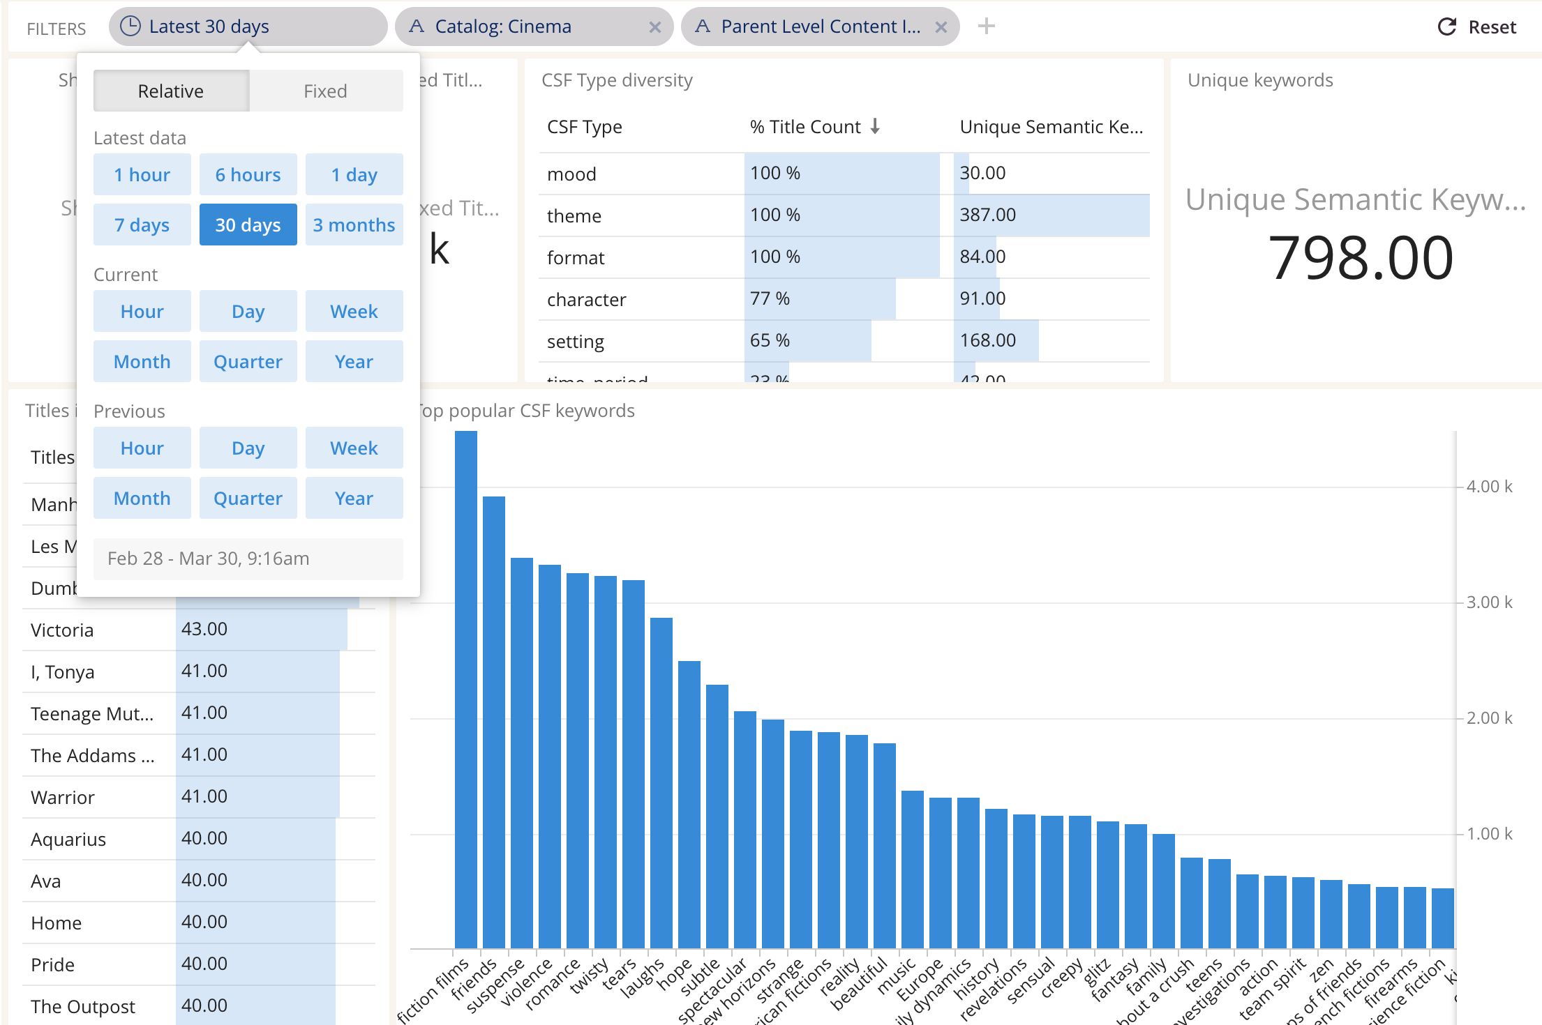This screenshot has width=1542, height=1025.
Task: Choose Current Year period
Action: click(x=354, y=361)
